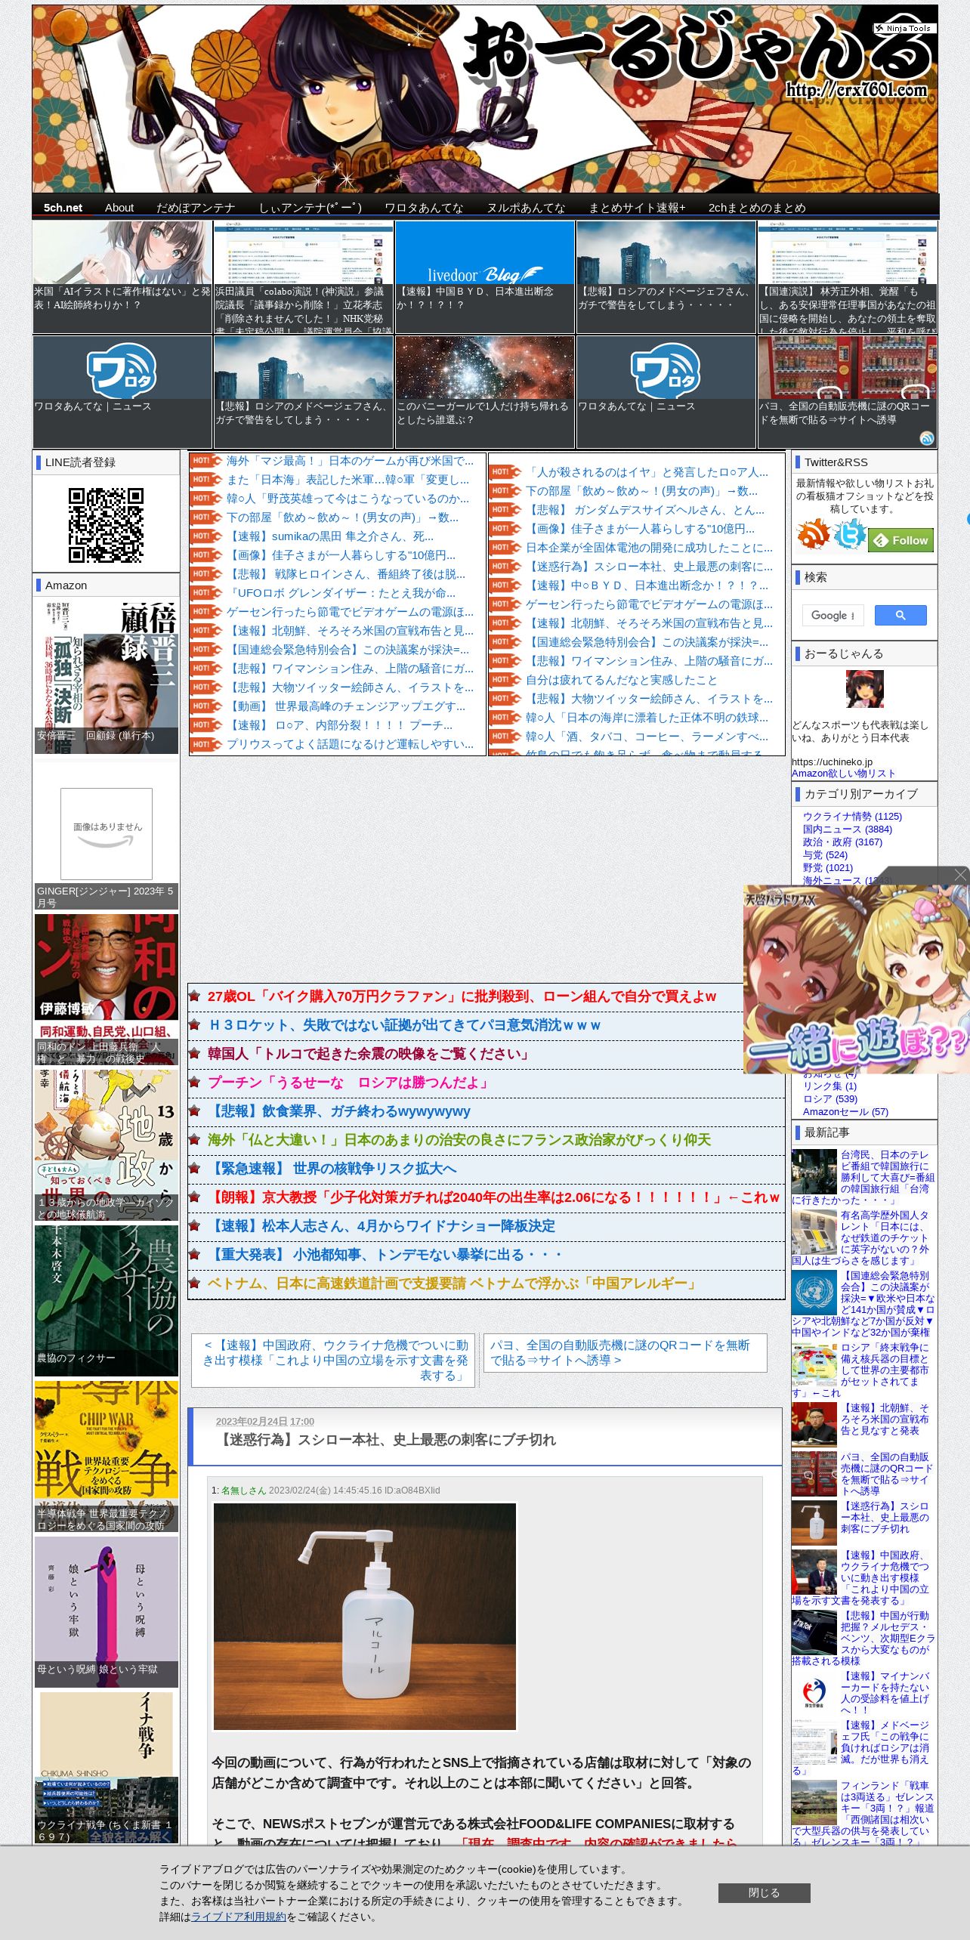Open 野党 (1021) category archive
Image resolution: width=970 pixels, height=1940 pixels.
828,867
